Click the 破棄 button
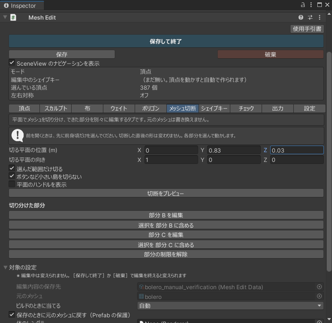The width and height of the screenshot is (332, 323). coord(271,54)
